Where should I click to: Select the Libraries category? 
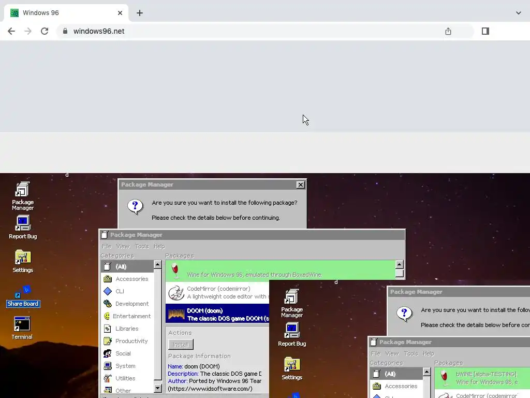(127, 329)
